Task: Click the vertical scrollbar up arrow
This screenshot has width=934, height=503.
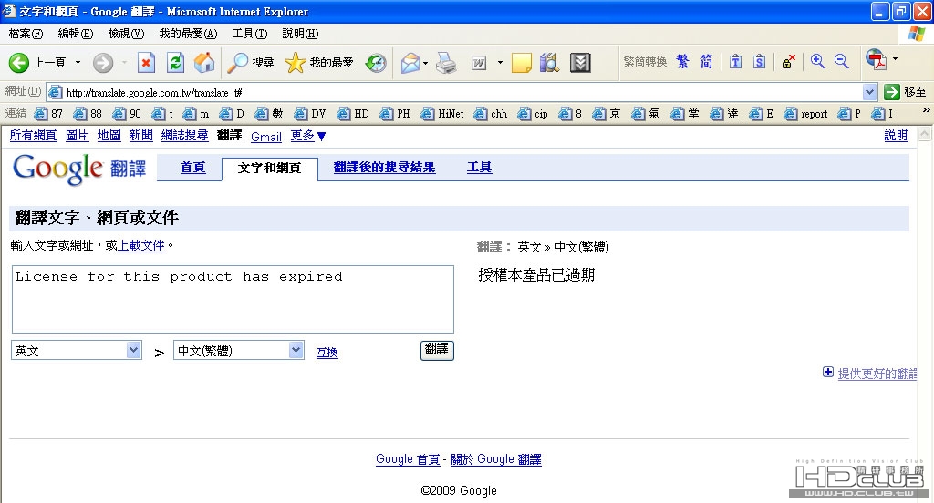Action: pyautogui.click(x=925, y=134)
